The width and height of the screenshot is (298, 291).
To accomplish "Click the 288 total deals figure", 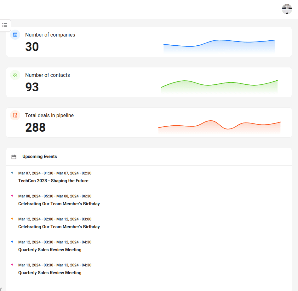I will (35, 127).
